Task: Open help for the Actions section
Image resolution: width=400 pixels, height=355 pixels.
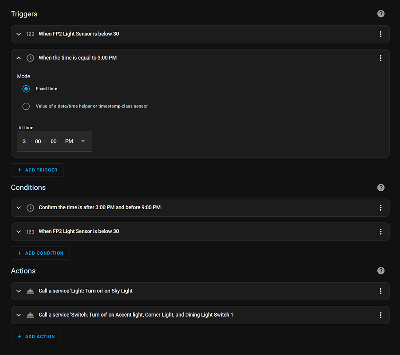Action: (381, 271)
